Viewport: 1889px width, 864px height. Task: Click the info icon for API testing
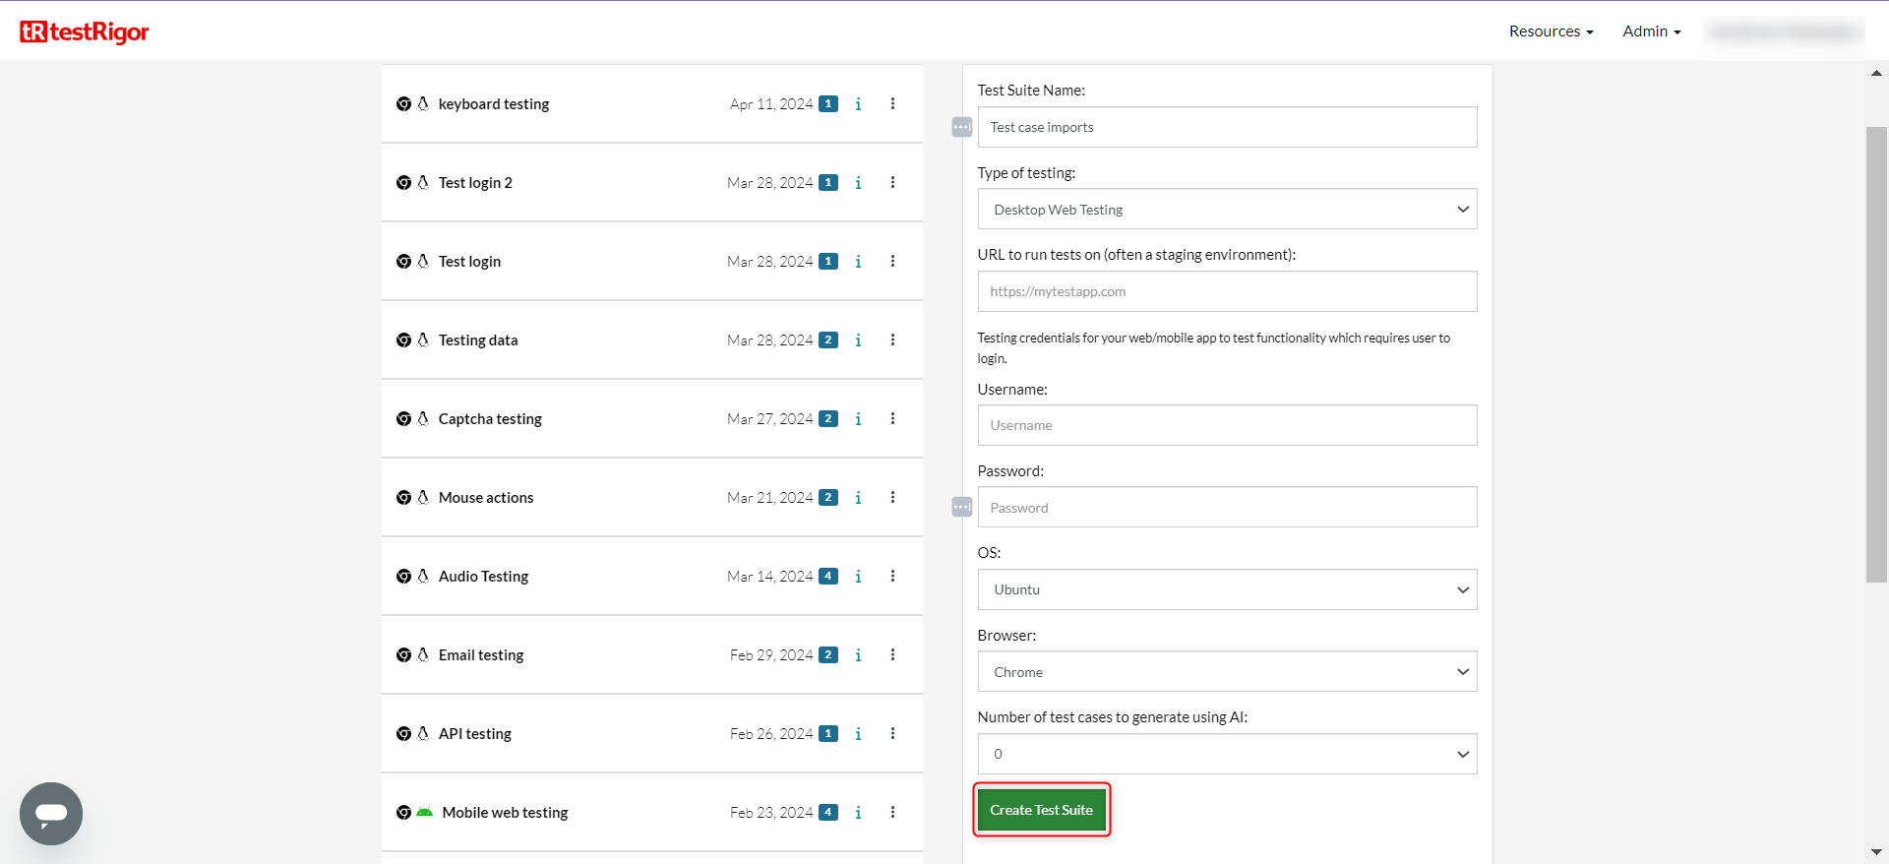coord(858,734)
